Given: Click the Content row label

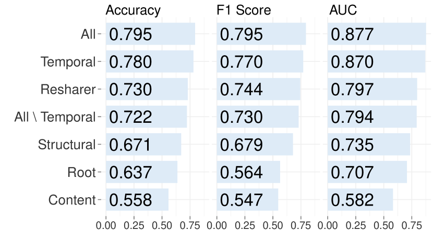Looking at the screenshot, I should click(72, 200).
